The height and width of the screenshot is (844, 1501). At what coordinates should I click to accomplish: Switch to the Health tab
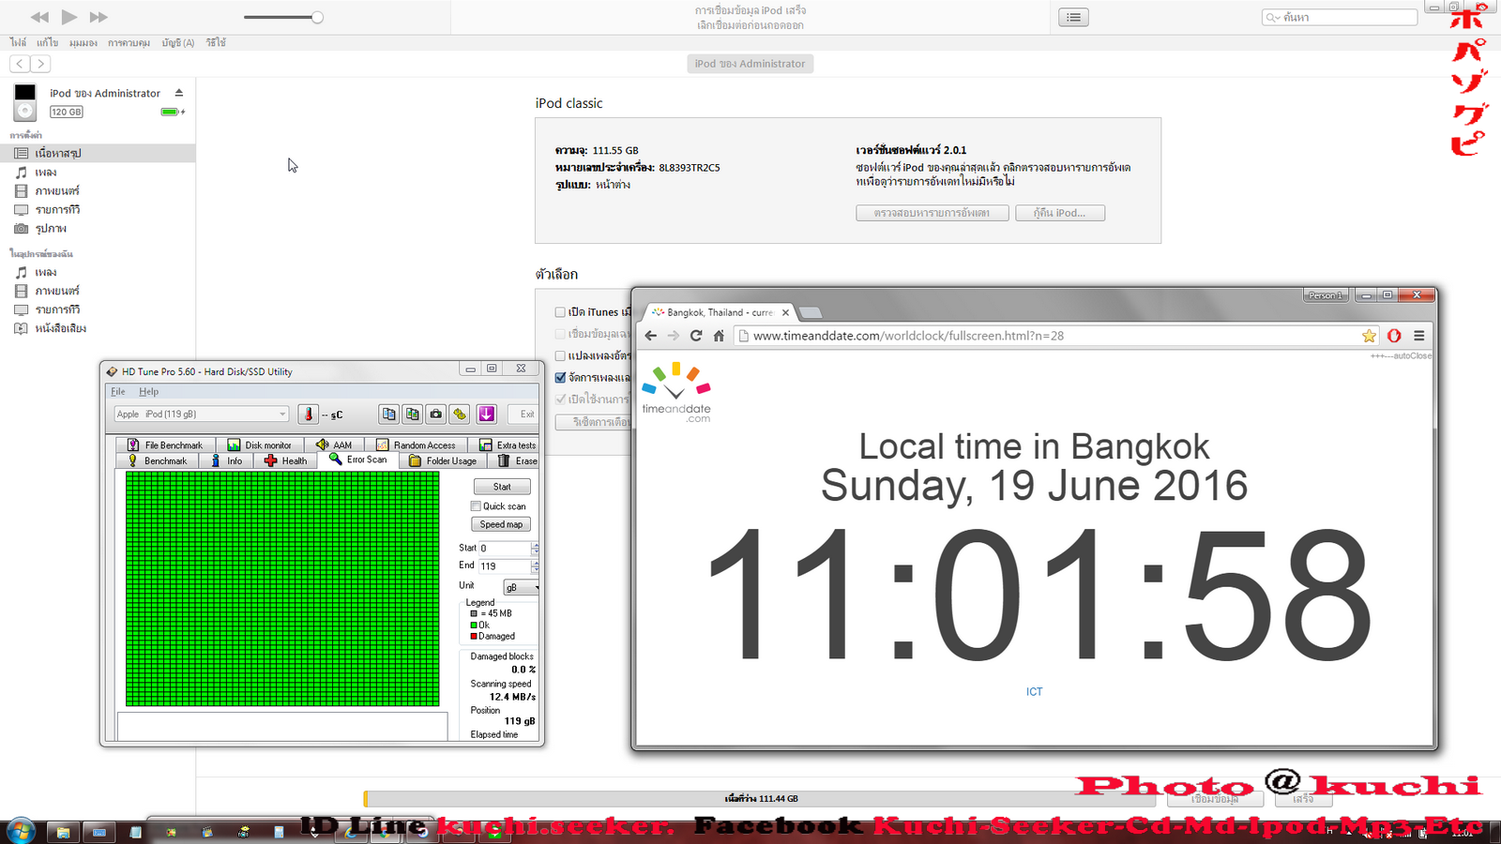tap(285, 461)
